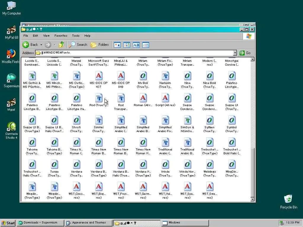This screenshot has height=227, width=303.
Task: Open the Edit menu
Action: (x=36, y=36)
